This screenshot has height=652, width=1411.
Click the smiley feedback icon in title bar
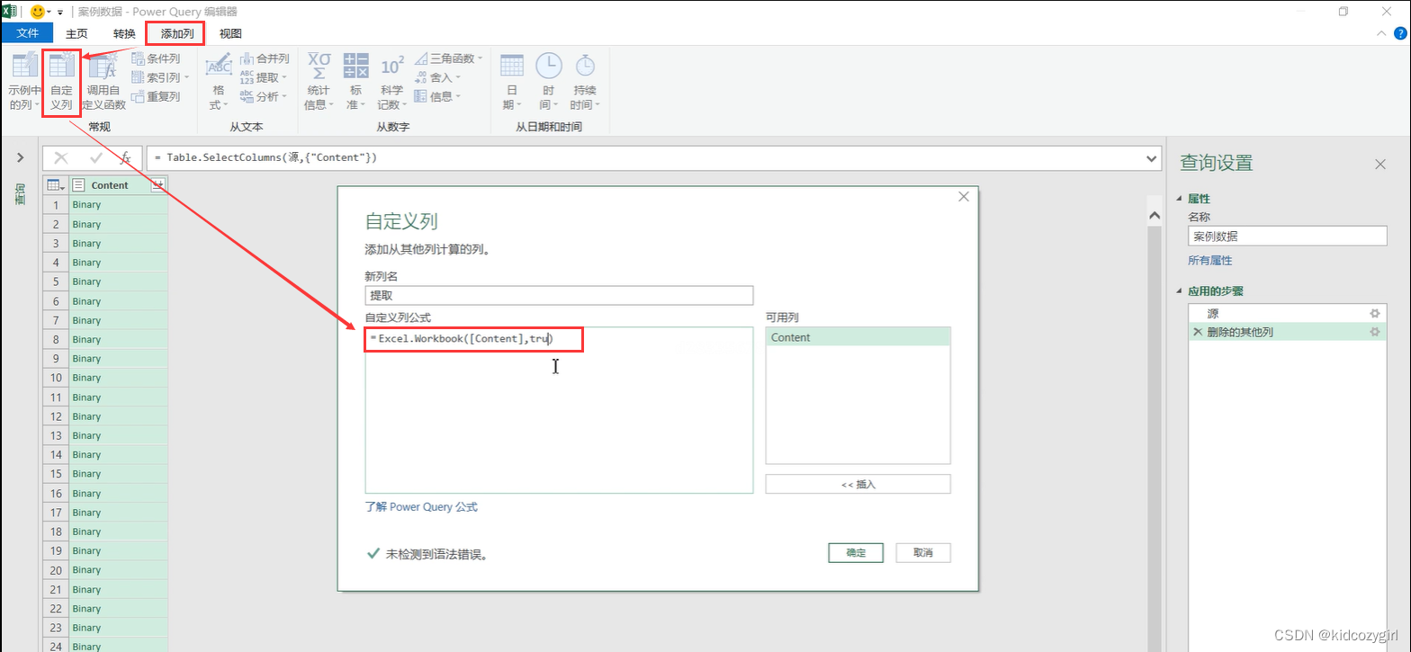point(38,12)
